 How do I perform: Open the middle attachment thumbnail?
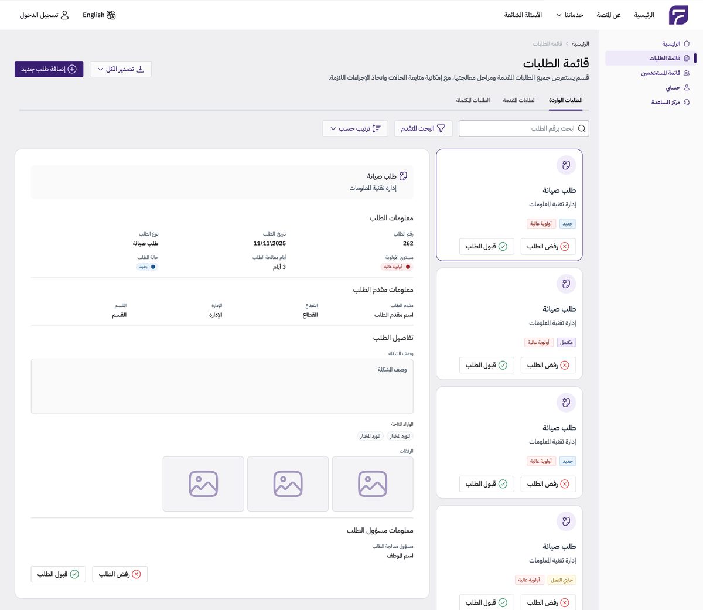pos(288,484)
